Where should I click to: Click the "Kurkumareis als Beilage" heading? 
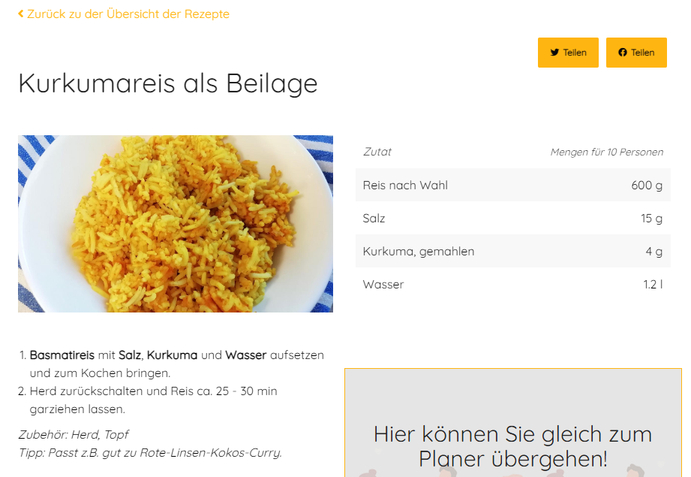coord(168,83)
